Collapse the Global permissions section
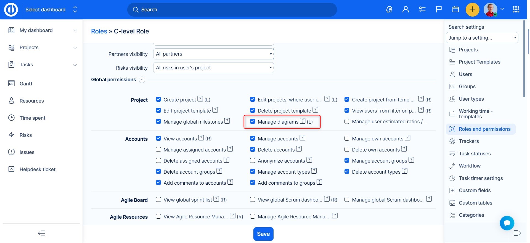Image resolution: width=530 pixels, height=243 pixels. [142, 80]
